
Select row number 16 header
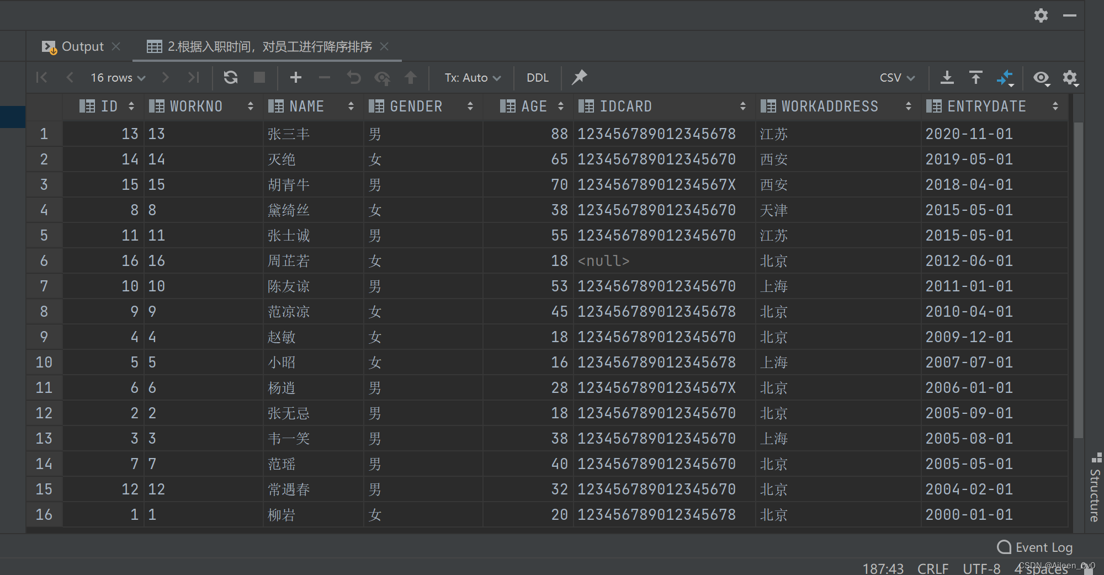pos(44,514)
